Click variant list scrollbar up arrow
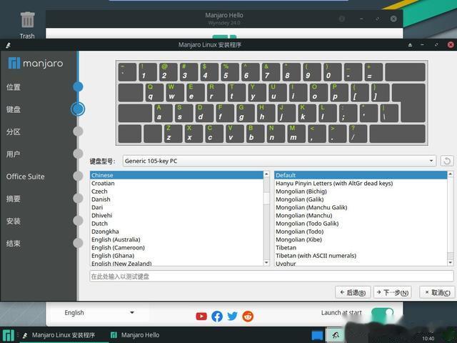 (451, 174)
